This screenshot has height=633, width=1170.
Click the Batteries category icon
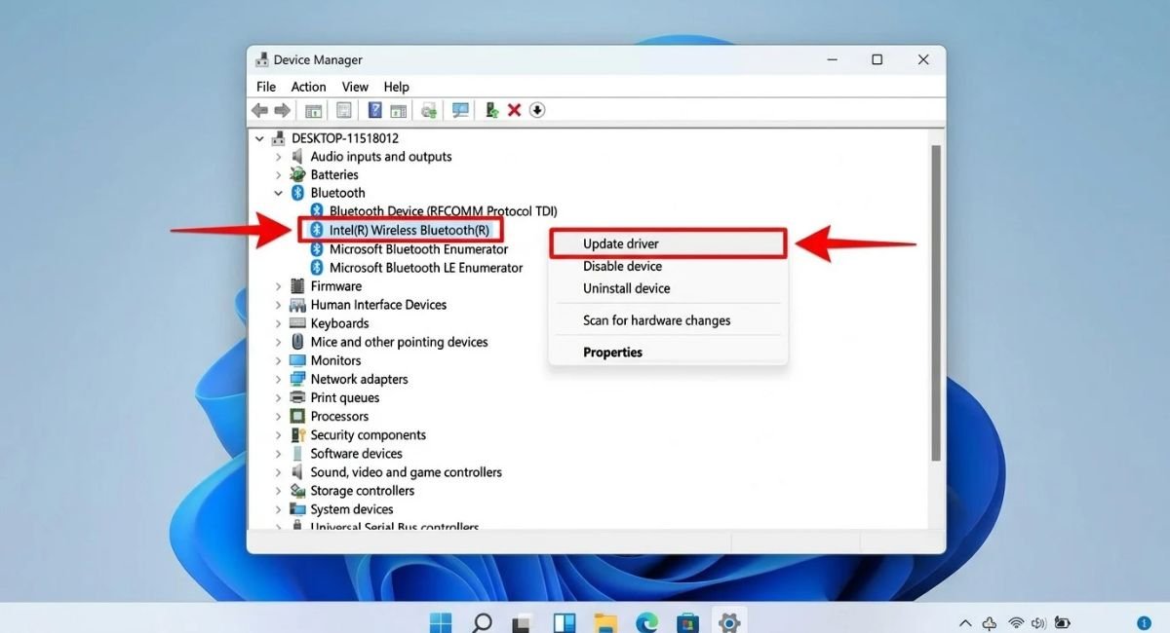pyautogui.click(x=297, y=175)
